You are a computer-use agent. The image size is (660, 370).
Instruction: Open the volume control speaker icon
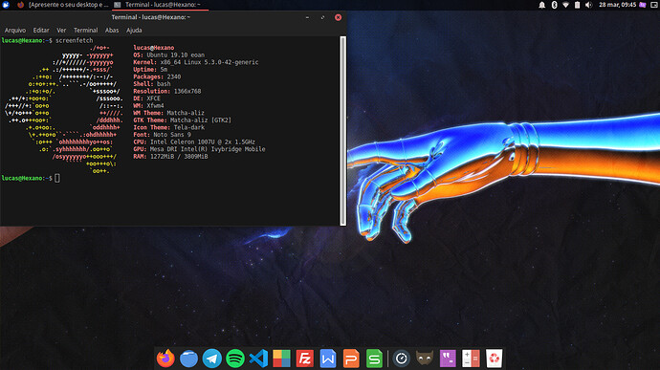(x=589, y=5)
